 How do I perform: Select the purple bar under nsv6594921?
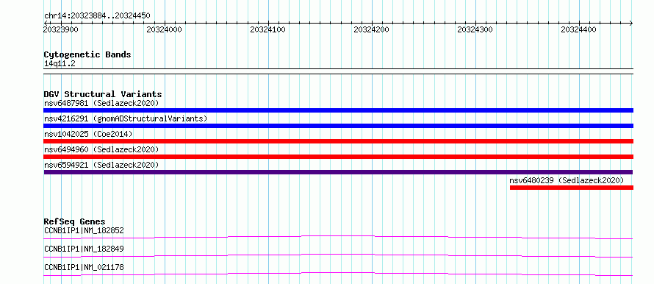[338, 172]
